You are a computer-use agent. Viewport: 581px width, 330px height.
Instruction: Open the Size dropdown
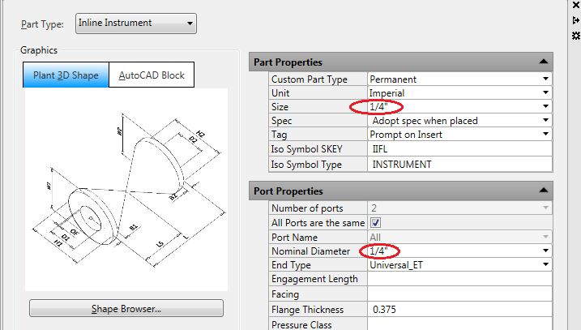(546, 107)
